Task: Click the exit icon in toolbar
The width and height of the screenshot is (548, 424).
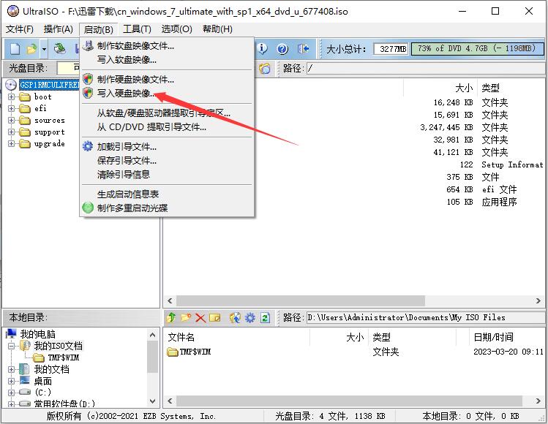Action: coord(303,48)
